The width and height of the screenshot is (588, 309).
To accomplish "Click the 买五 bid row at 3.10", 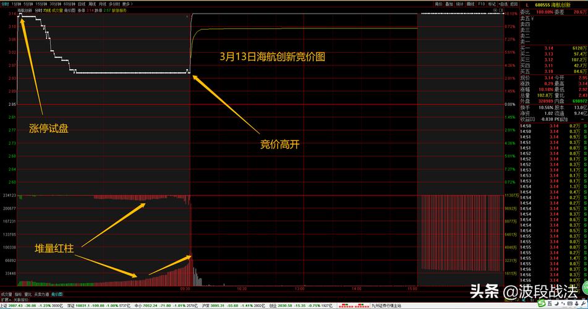I will point(553,71).
